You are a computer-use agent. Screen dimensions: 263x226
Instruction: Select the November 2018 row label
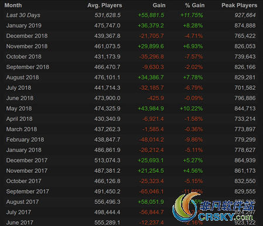(x=27, y=46)
